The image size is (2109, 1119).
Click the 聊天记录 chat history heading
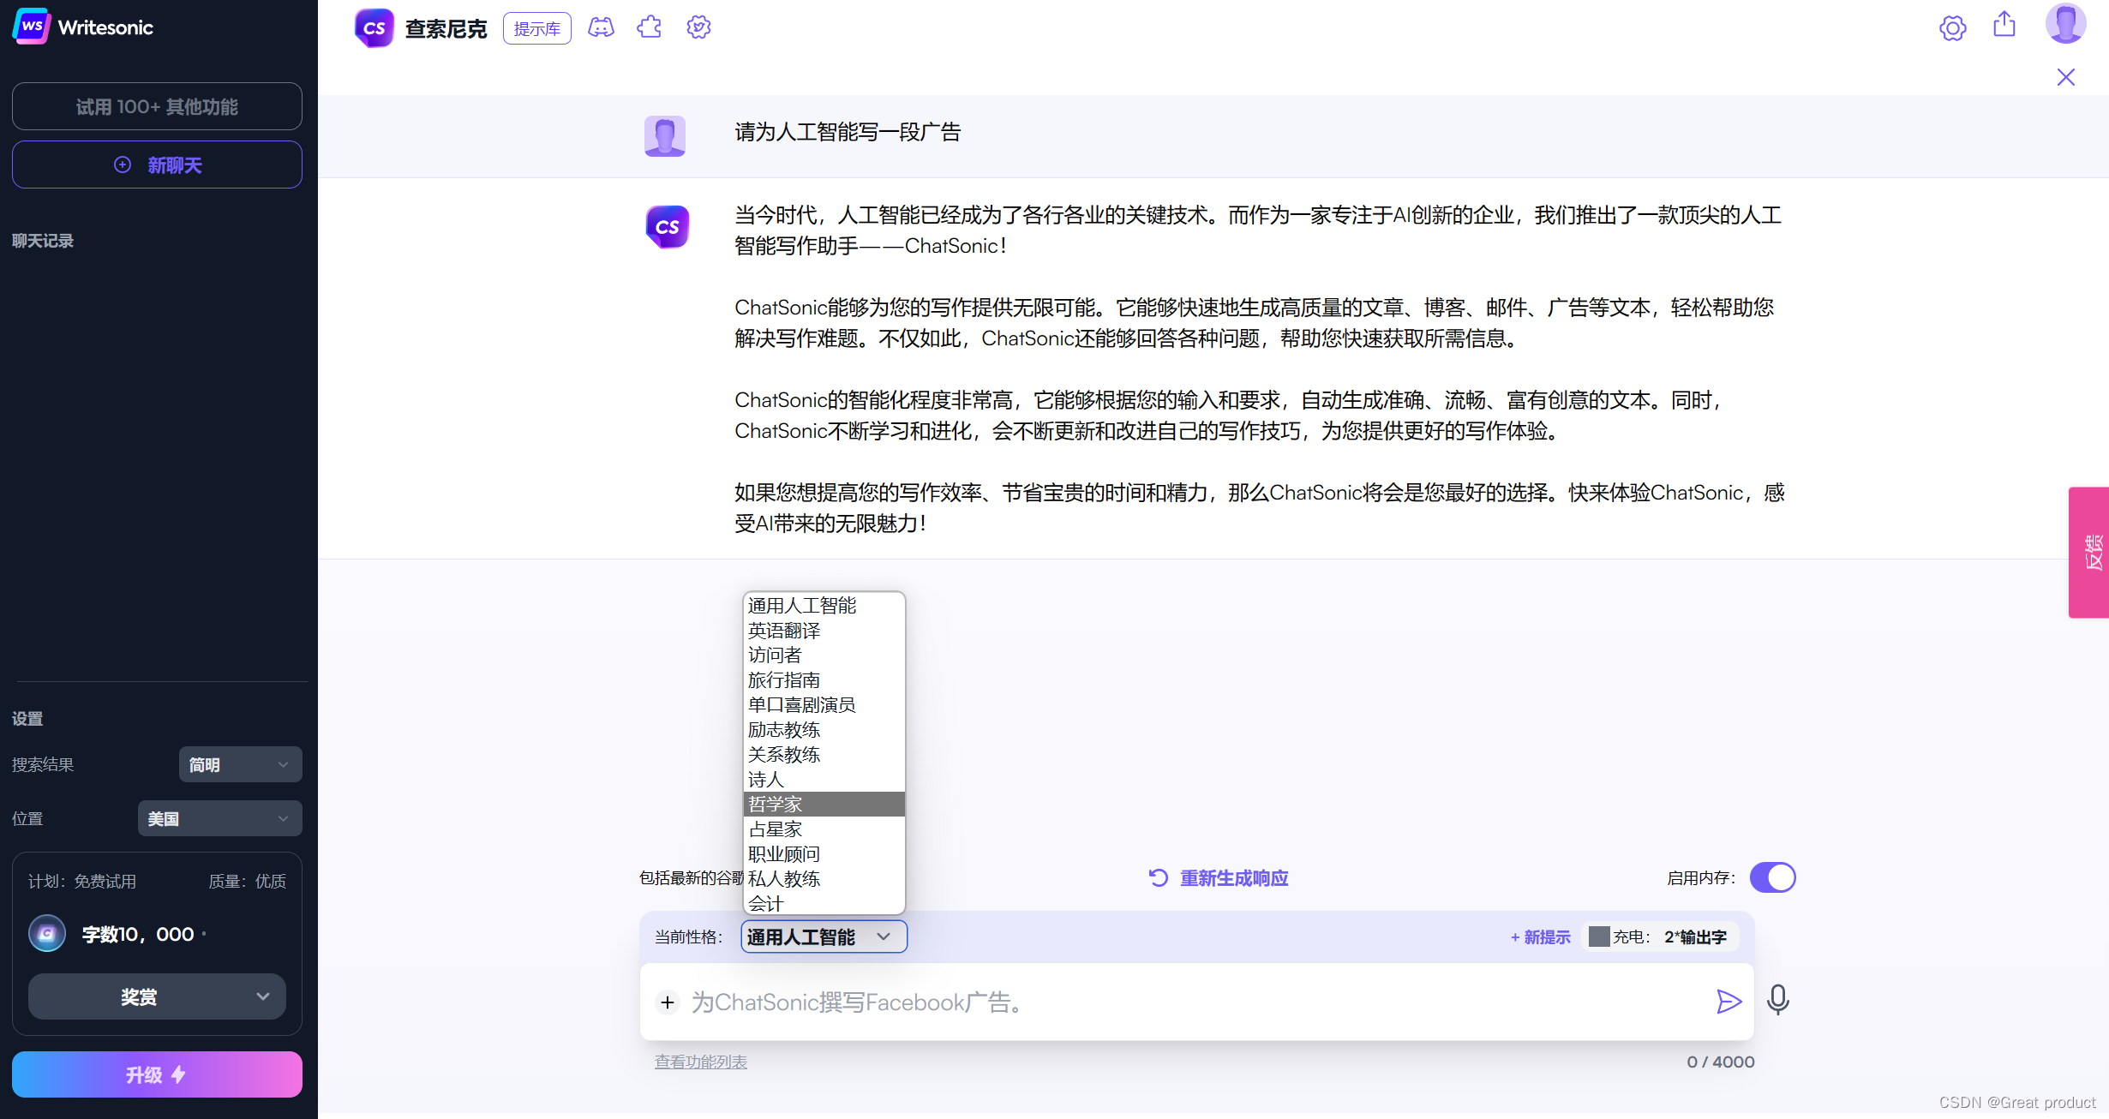pyautogui.click(x=43, y=241)
